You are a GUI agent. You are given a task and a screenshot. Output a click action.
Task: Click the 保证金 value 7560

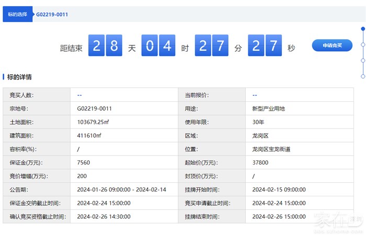click(x=83, y=162)
